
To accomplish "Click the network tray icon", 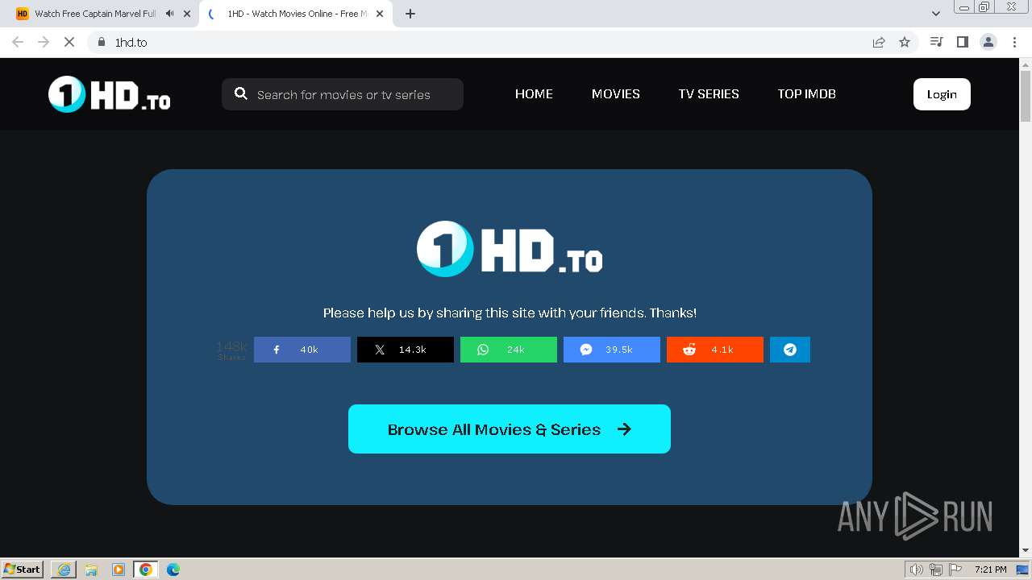I will pyautogui.click(x=936, y=570).
